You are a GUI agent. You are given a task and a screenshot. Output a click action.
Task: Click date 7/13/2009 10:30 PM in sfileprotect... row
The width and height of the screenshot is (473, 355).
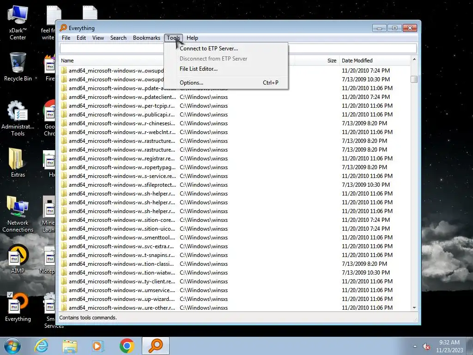click(x=366, y=185)
